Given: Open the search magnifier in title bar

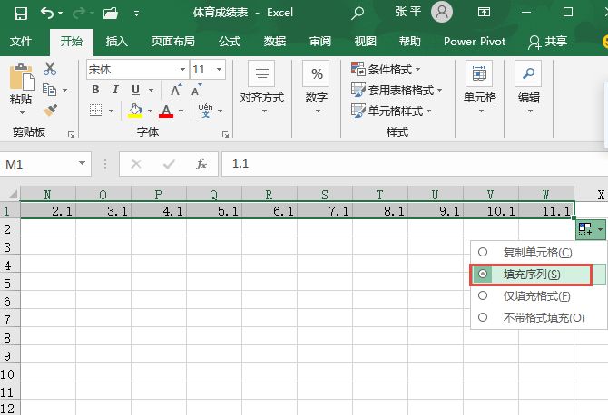Looking at the screenshot, I should [x=358, y=14].
